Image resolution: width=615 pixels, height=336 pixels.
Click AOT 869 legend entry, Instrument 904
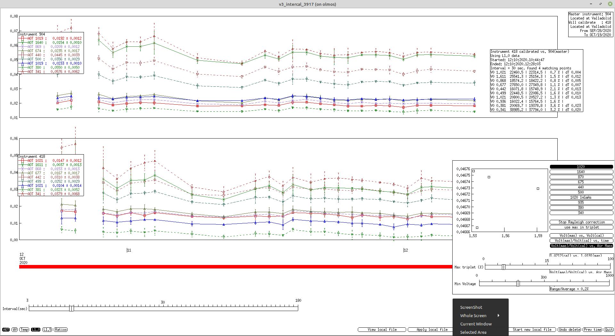tap(51, 47)
